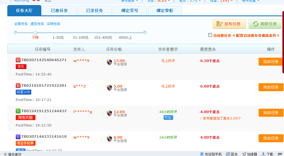This screenshot has width=284, height=156.
Task: Click the 发布任务 button
Action: (x=229, y=24)
